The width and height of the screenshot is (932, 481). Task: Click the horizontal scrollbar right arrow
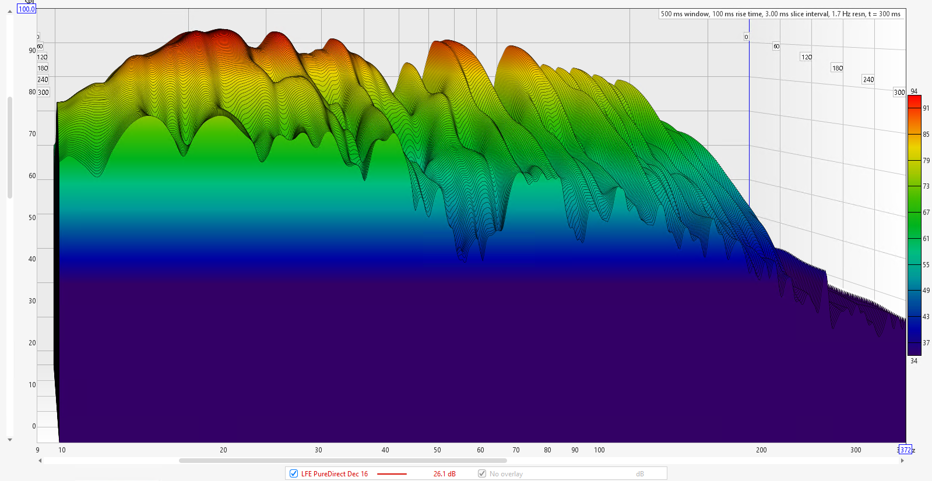(x=902, y=461)
